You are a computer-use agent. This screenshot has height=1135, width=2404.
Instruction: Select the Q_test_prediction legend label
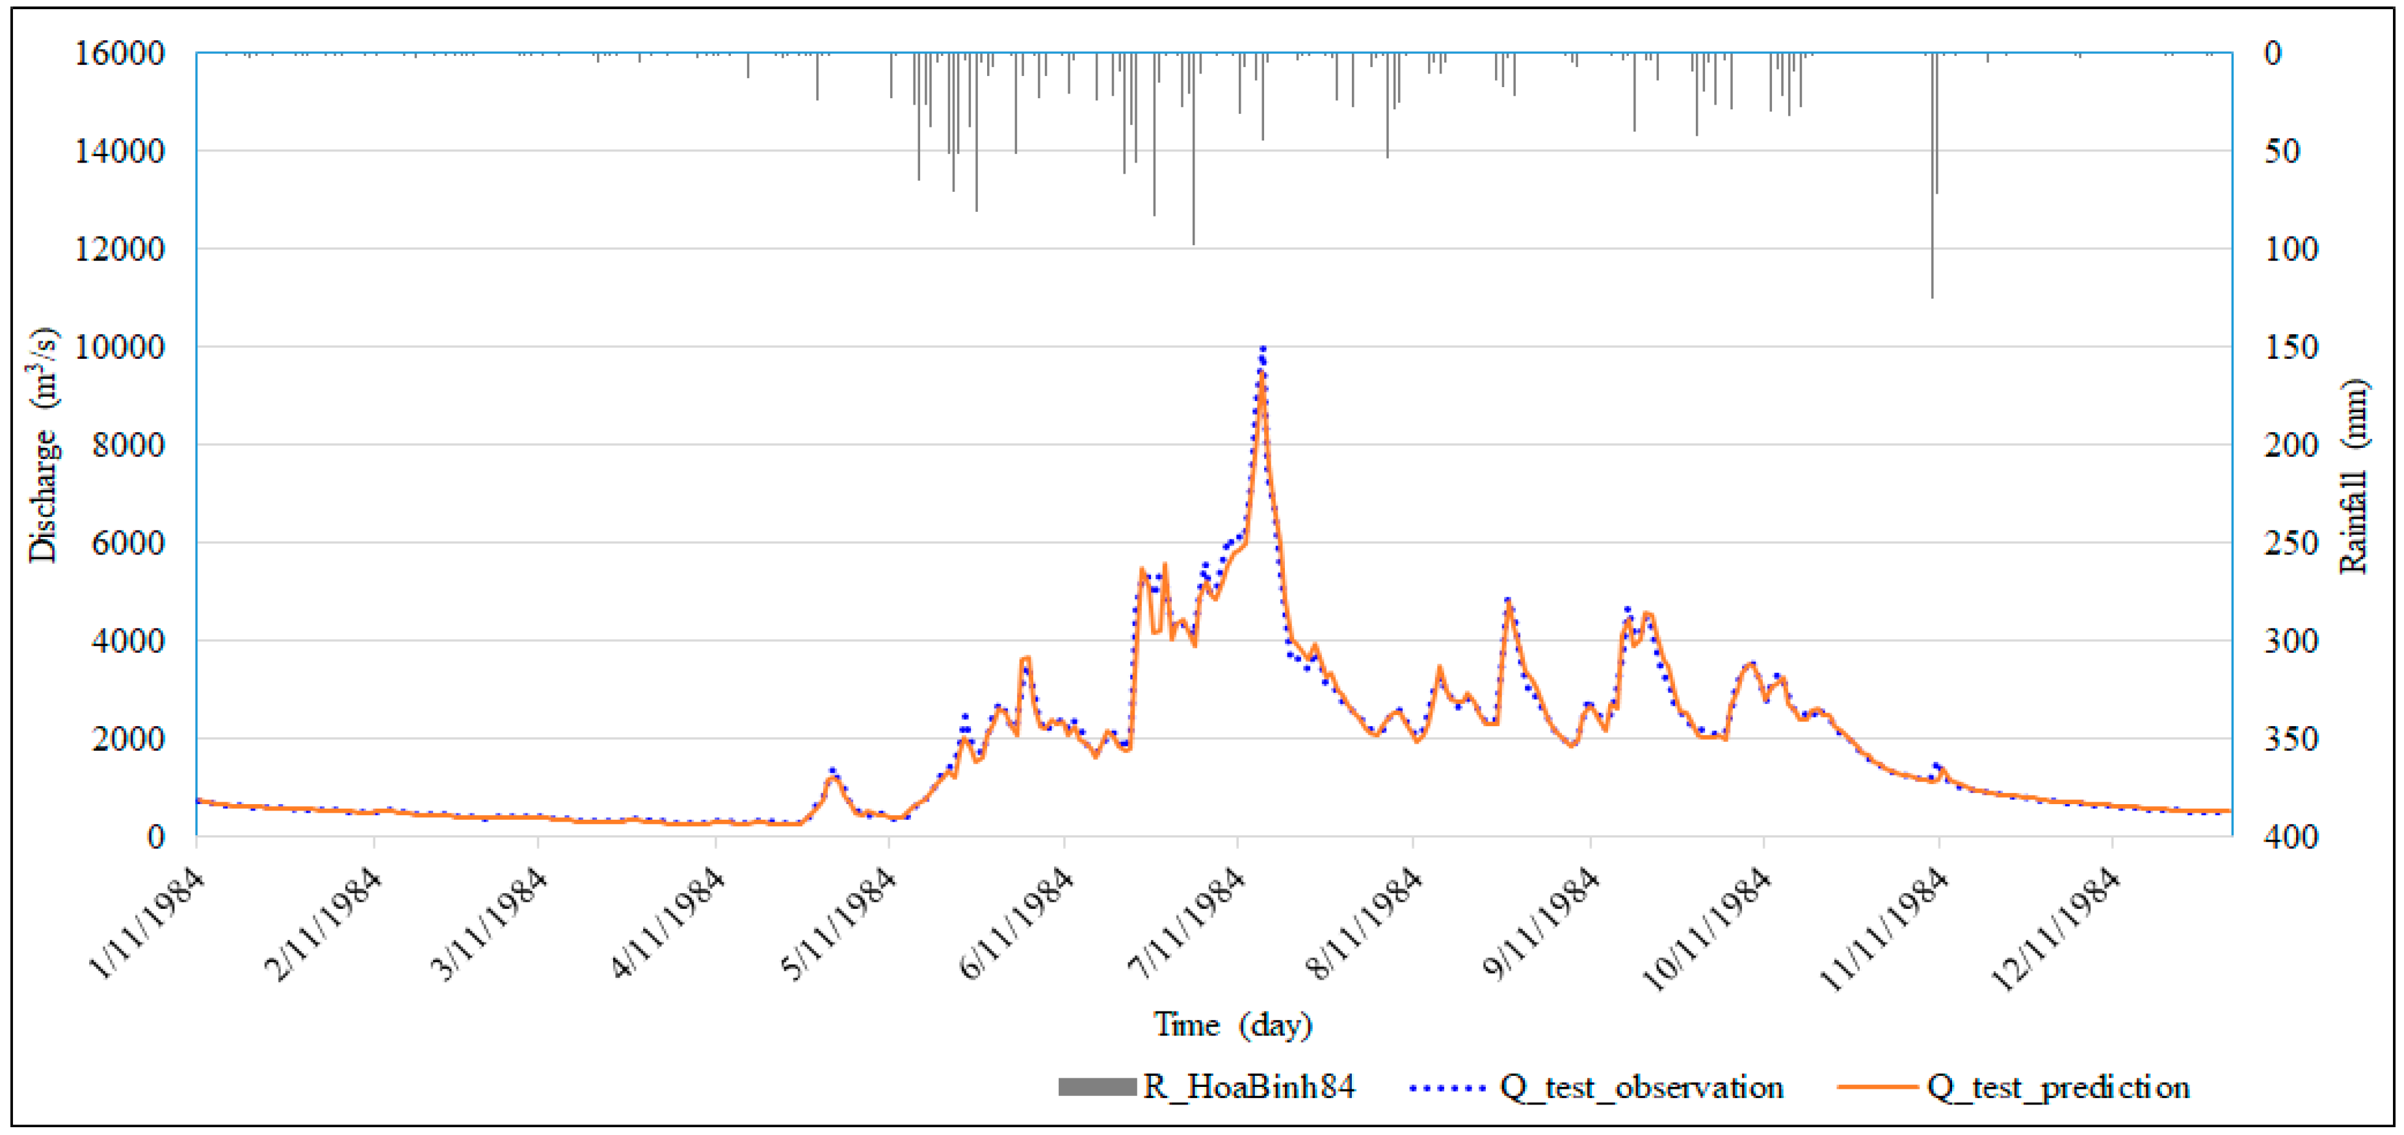[x=2058, y=1088]
